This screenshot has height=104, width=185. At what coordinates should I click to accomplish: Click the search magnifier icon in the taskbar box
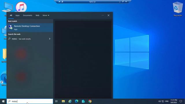(9, 101)
